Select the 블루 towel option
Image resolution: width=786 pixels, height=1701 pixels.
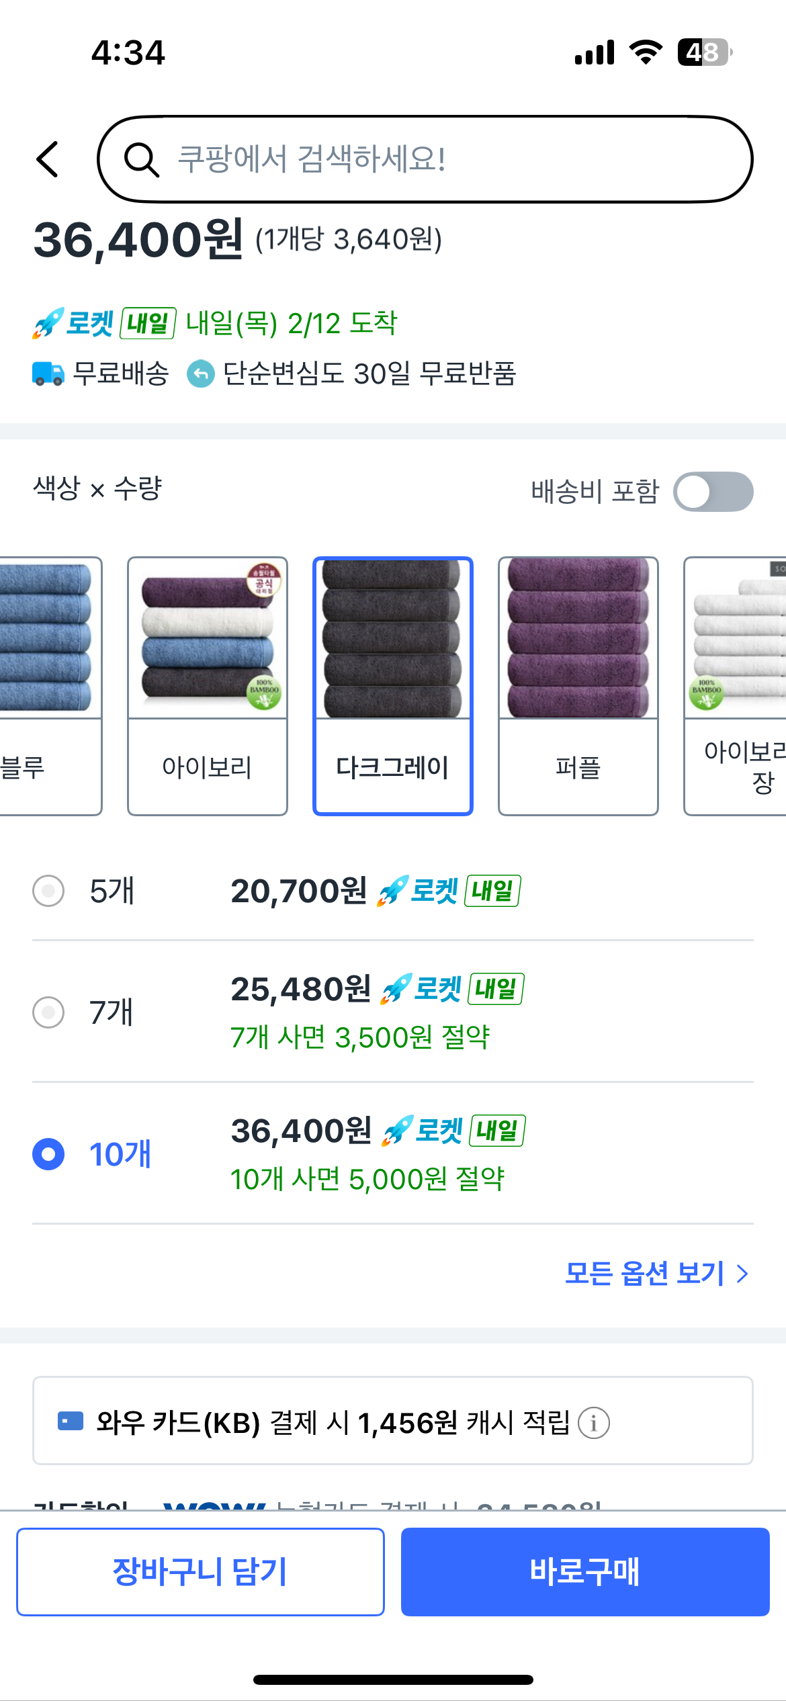click(x=50, y=686)
